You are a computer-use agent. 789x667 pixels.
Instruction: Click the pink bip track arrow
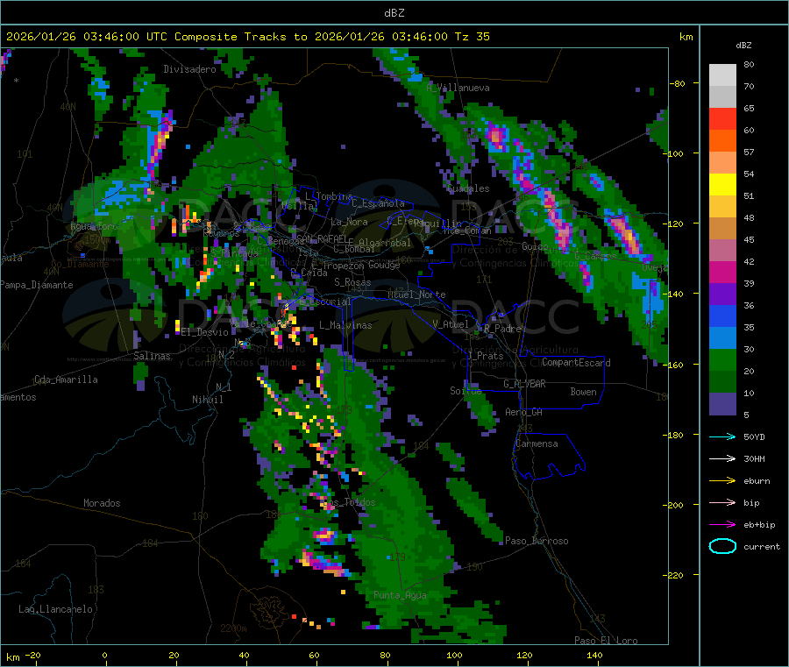[x=722, y=502]
